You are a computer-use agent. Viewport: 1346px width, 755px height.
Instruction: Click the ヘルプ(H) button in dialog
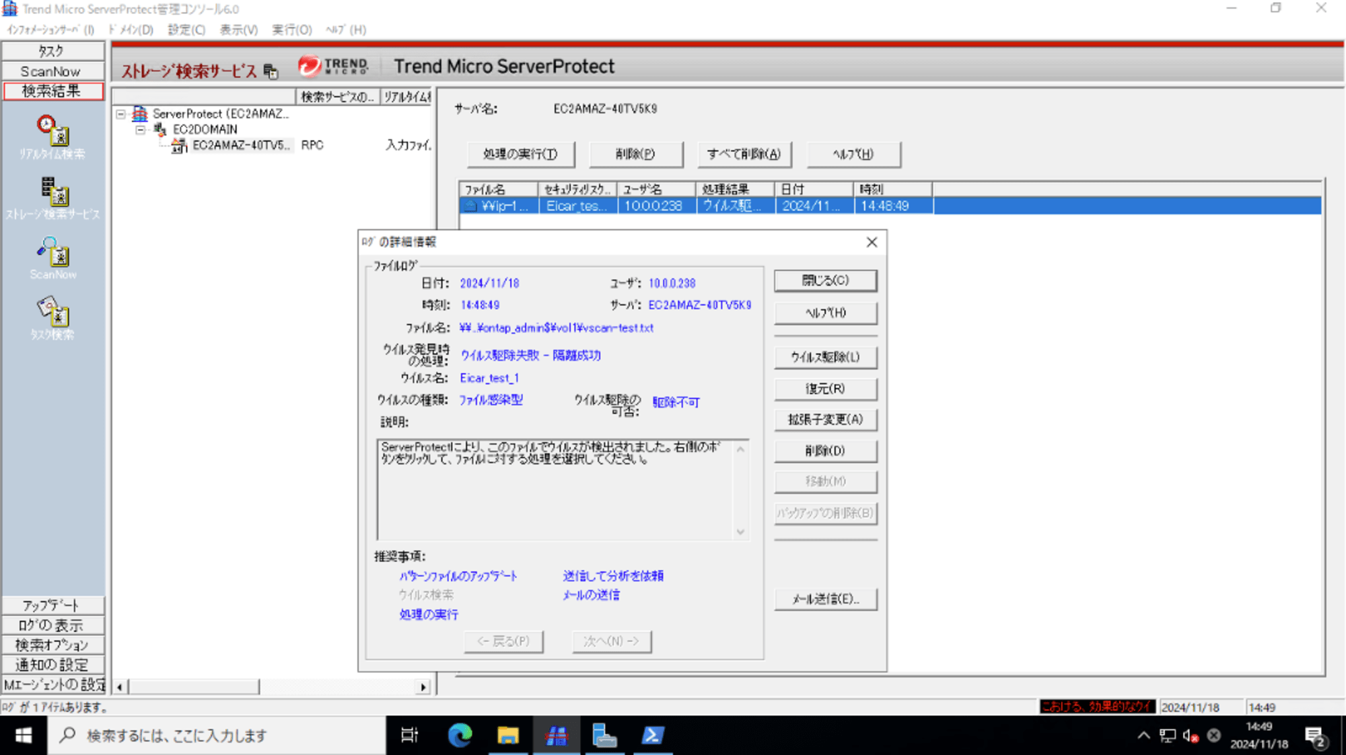coord(825,313)
